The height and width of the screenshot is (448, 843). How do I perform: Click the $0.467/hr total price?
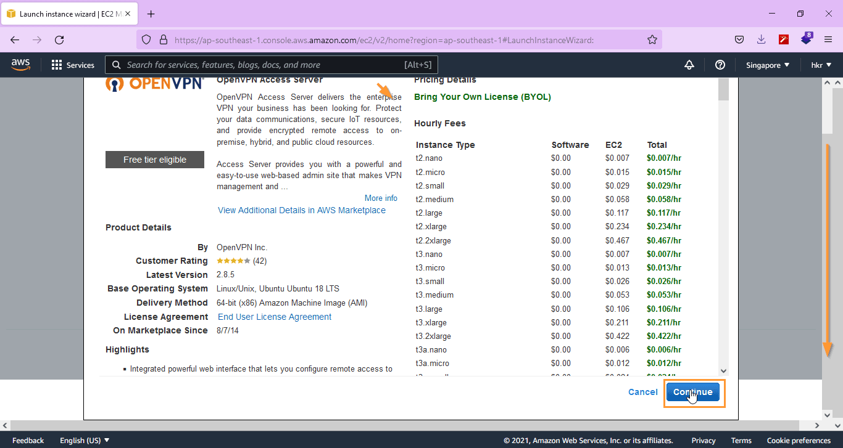click(664, 240)
